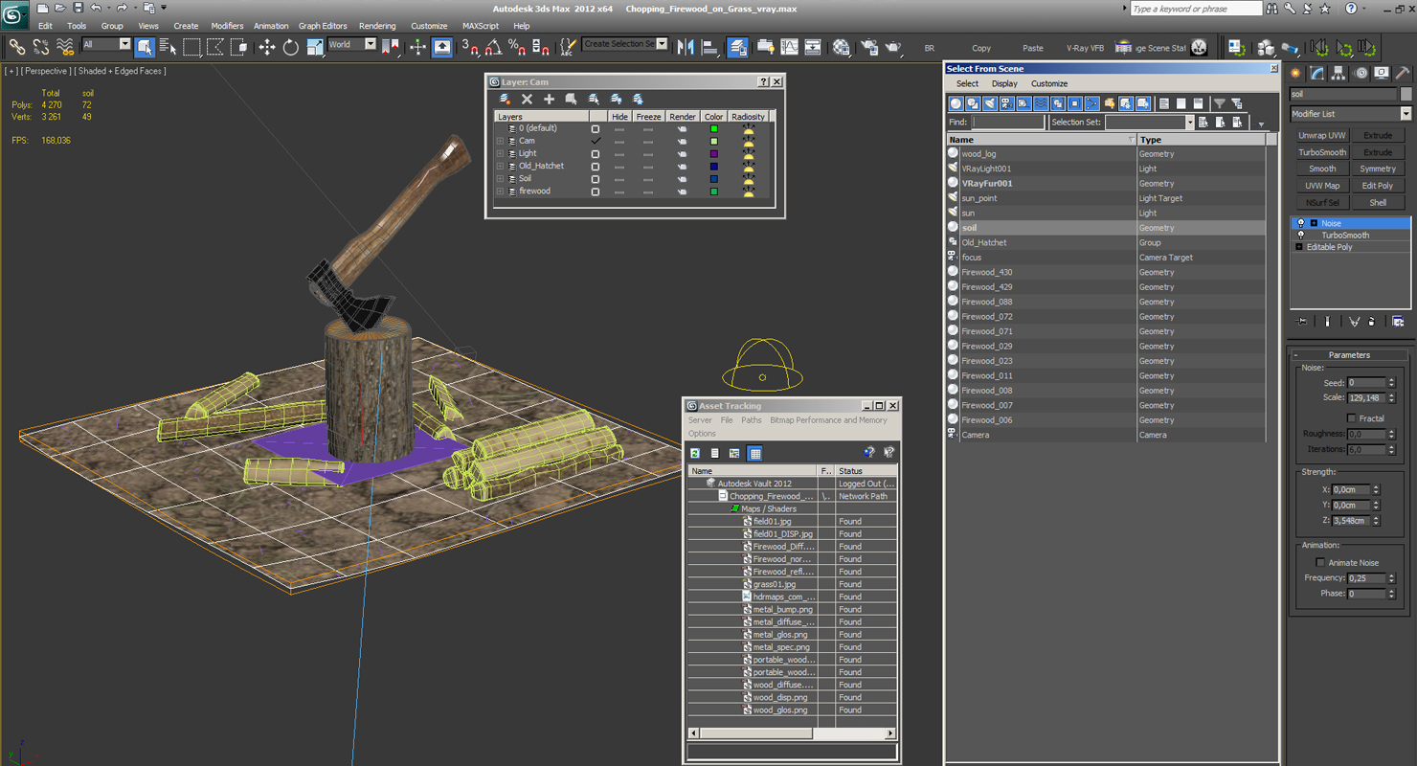Image resolution: width=1417 pixels, height=766 pixels.
Task: Click the object color swatch beside soil name
Action: click(x=1406, y=94)
